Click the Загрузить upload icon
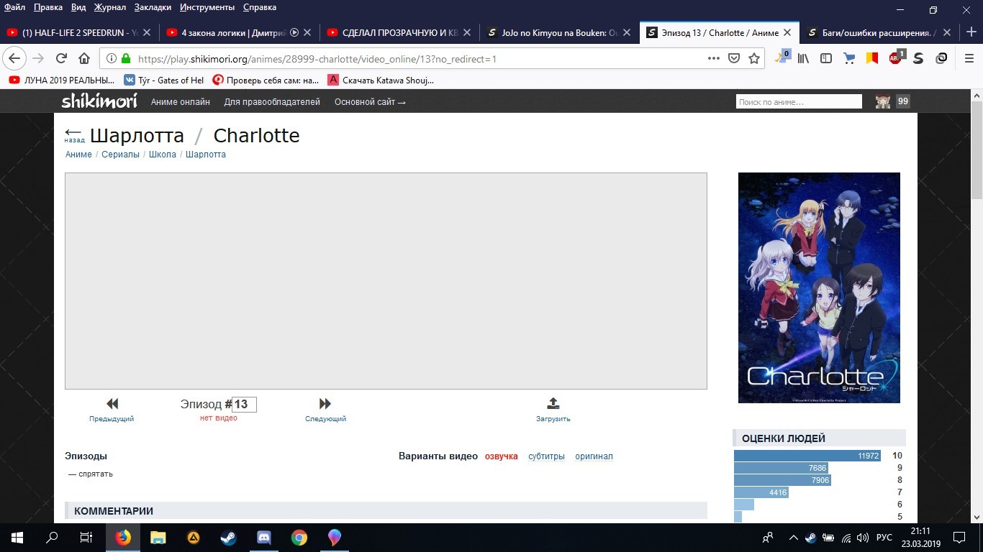The height and width of the screenshot is (552, 983). pyautogui.click(x=553, y=404)
